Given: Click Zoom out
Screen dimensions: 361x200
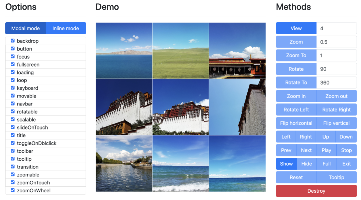Looking at the screenshot, I should click(337, 96).
